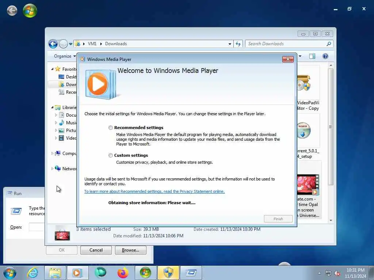Click the Search Downloads field

click(x=286, y=44)
